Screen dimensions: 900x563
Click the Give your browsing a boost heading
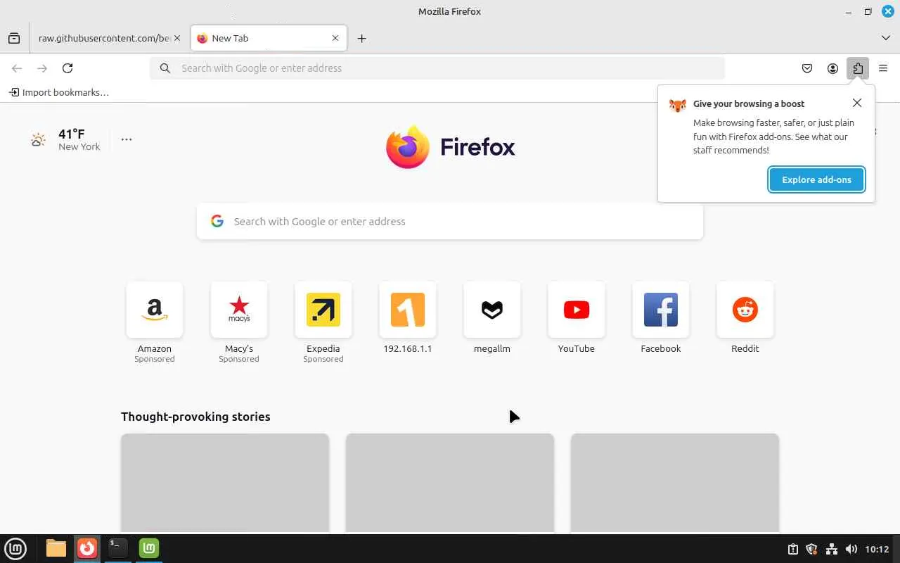coord(749,103)
